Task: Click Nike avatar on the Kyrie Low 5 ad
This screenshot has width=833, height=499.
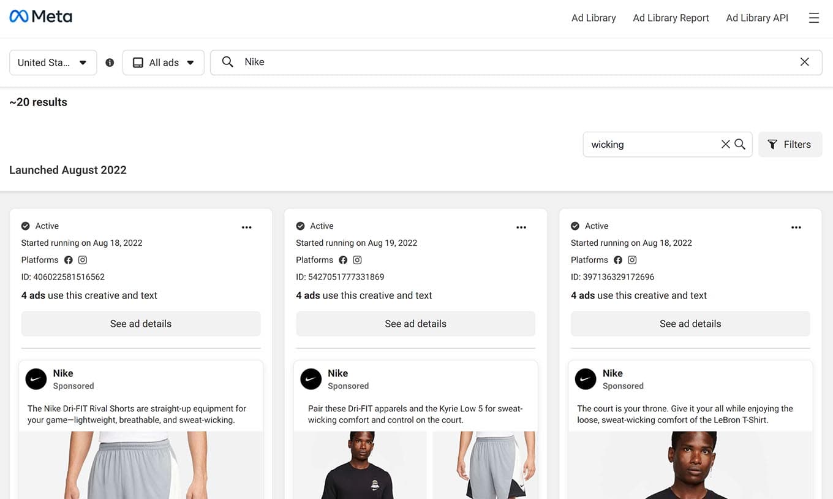Action: [311, 379]
